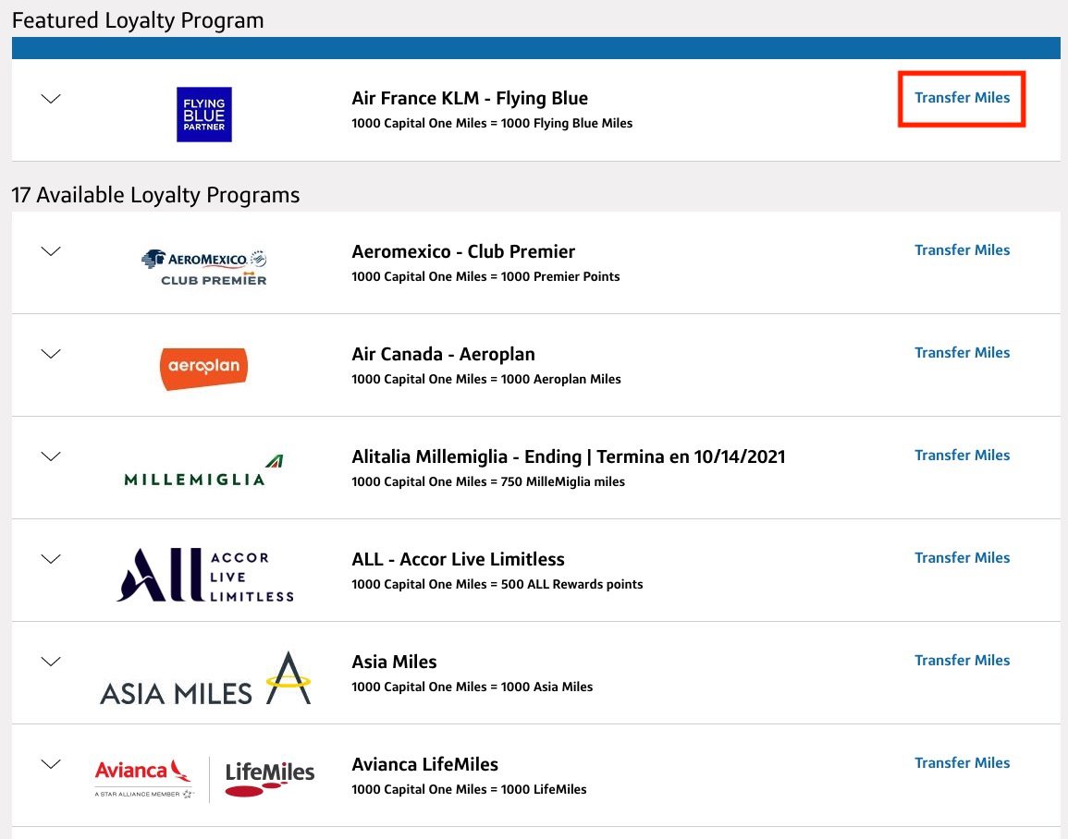Image resolution: width=1068 pixels, height=839 pixels.
Task: Click the Flying Blue Partner logo
Action: (x=204, y=115)
